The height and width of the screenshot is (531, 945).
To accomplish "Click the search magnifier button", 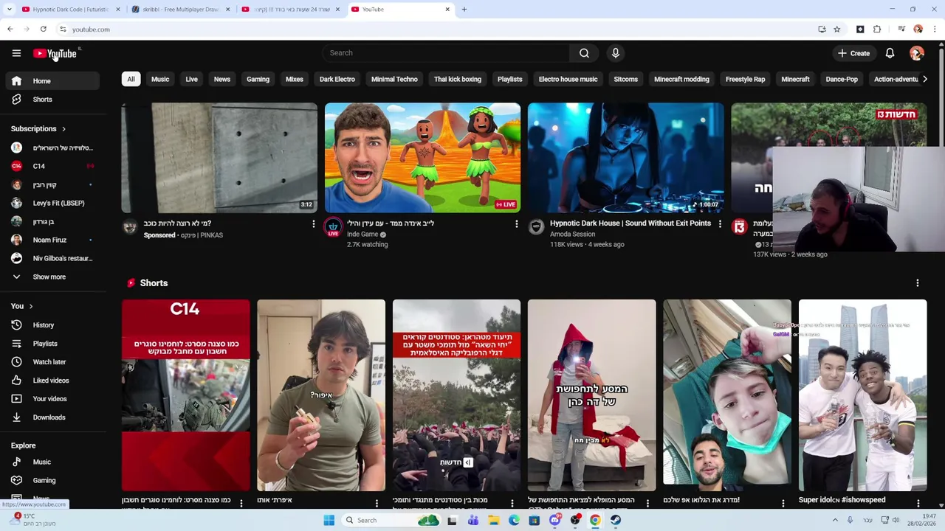I will coord(584,53).
